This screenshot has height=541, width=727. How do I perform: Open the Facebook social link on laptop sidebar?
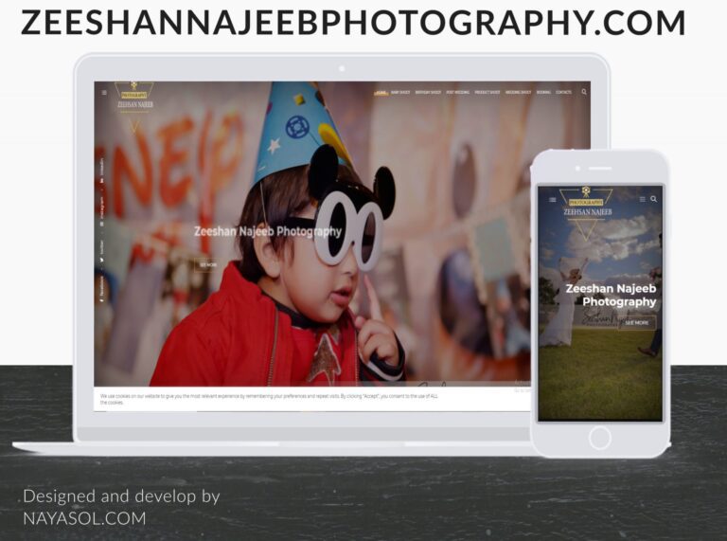tap(102, 289)
